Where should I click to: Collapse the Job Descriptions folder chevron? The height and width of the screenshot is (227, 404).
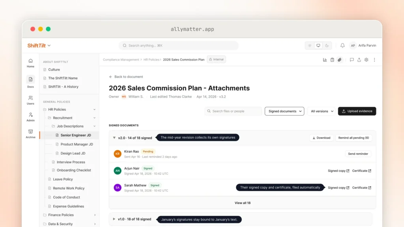(95, 126)
